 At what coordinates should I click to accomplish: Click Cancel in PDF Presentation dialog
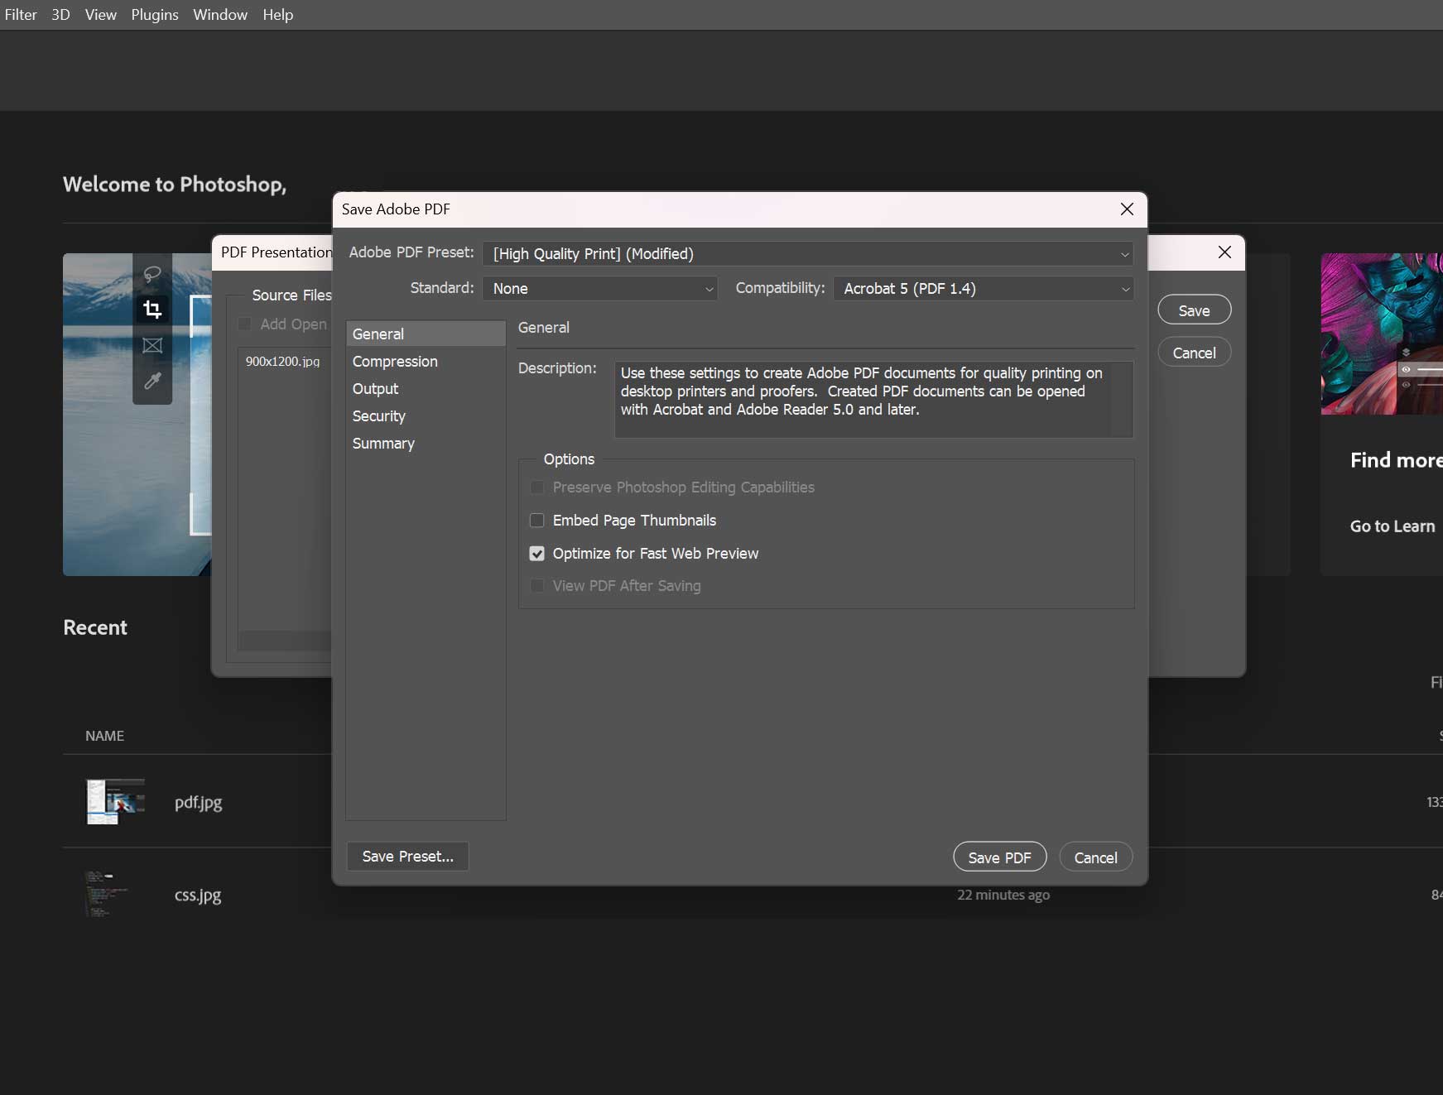(1194, 353)
